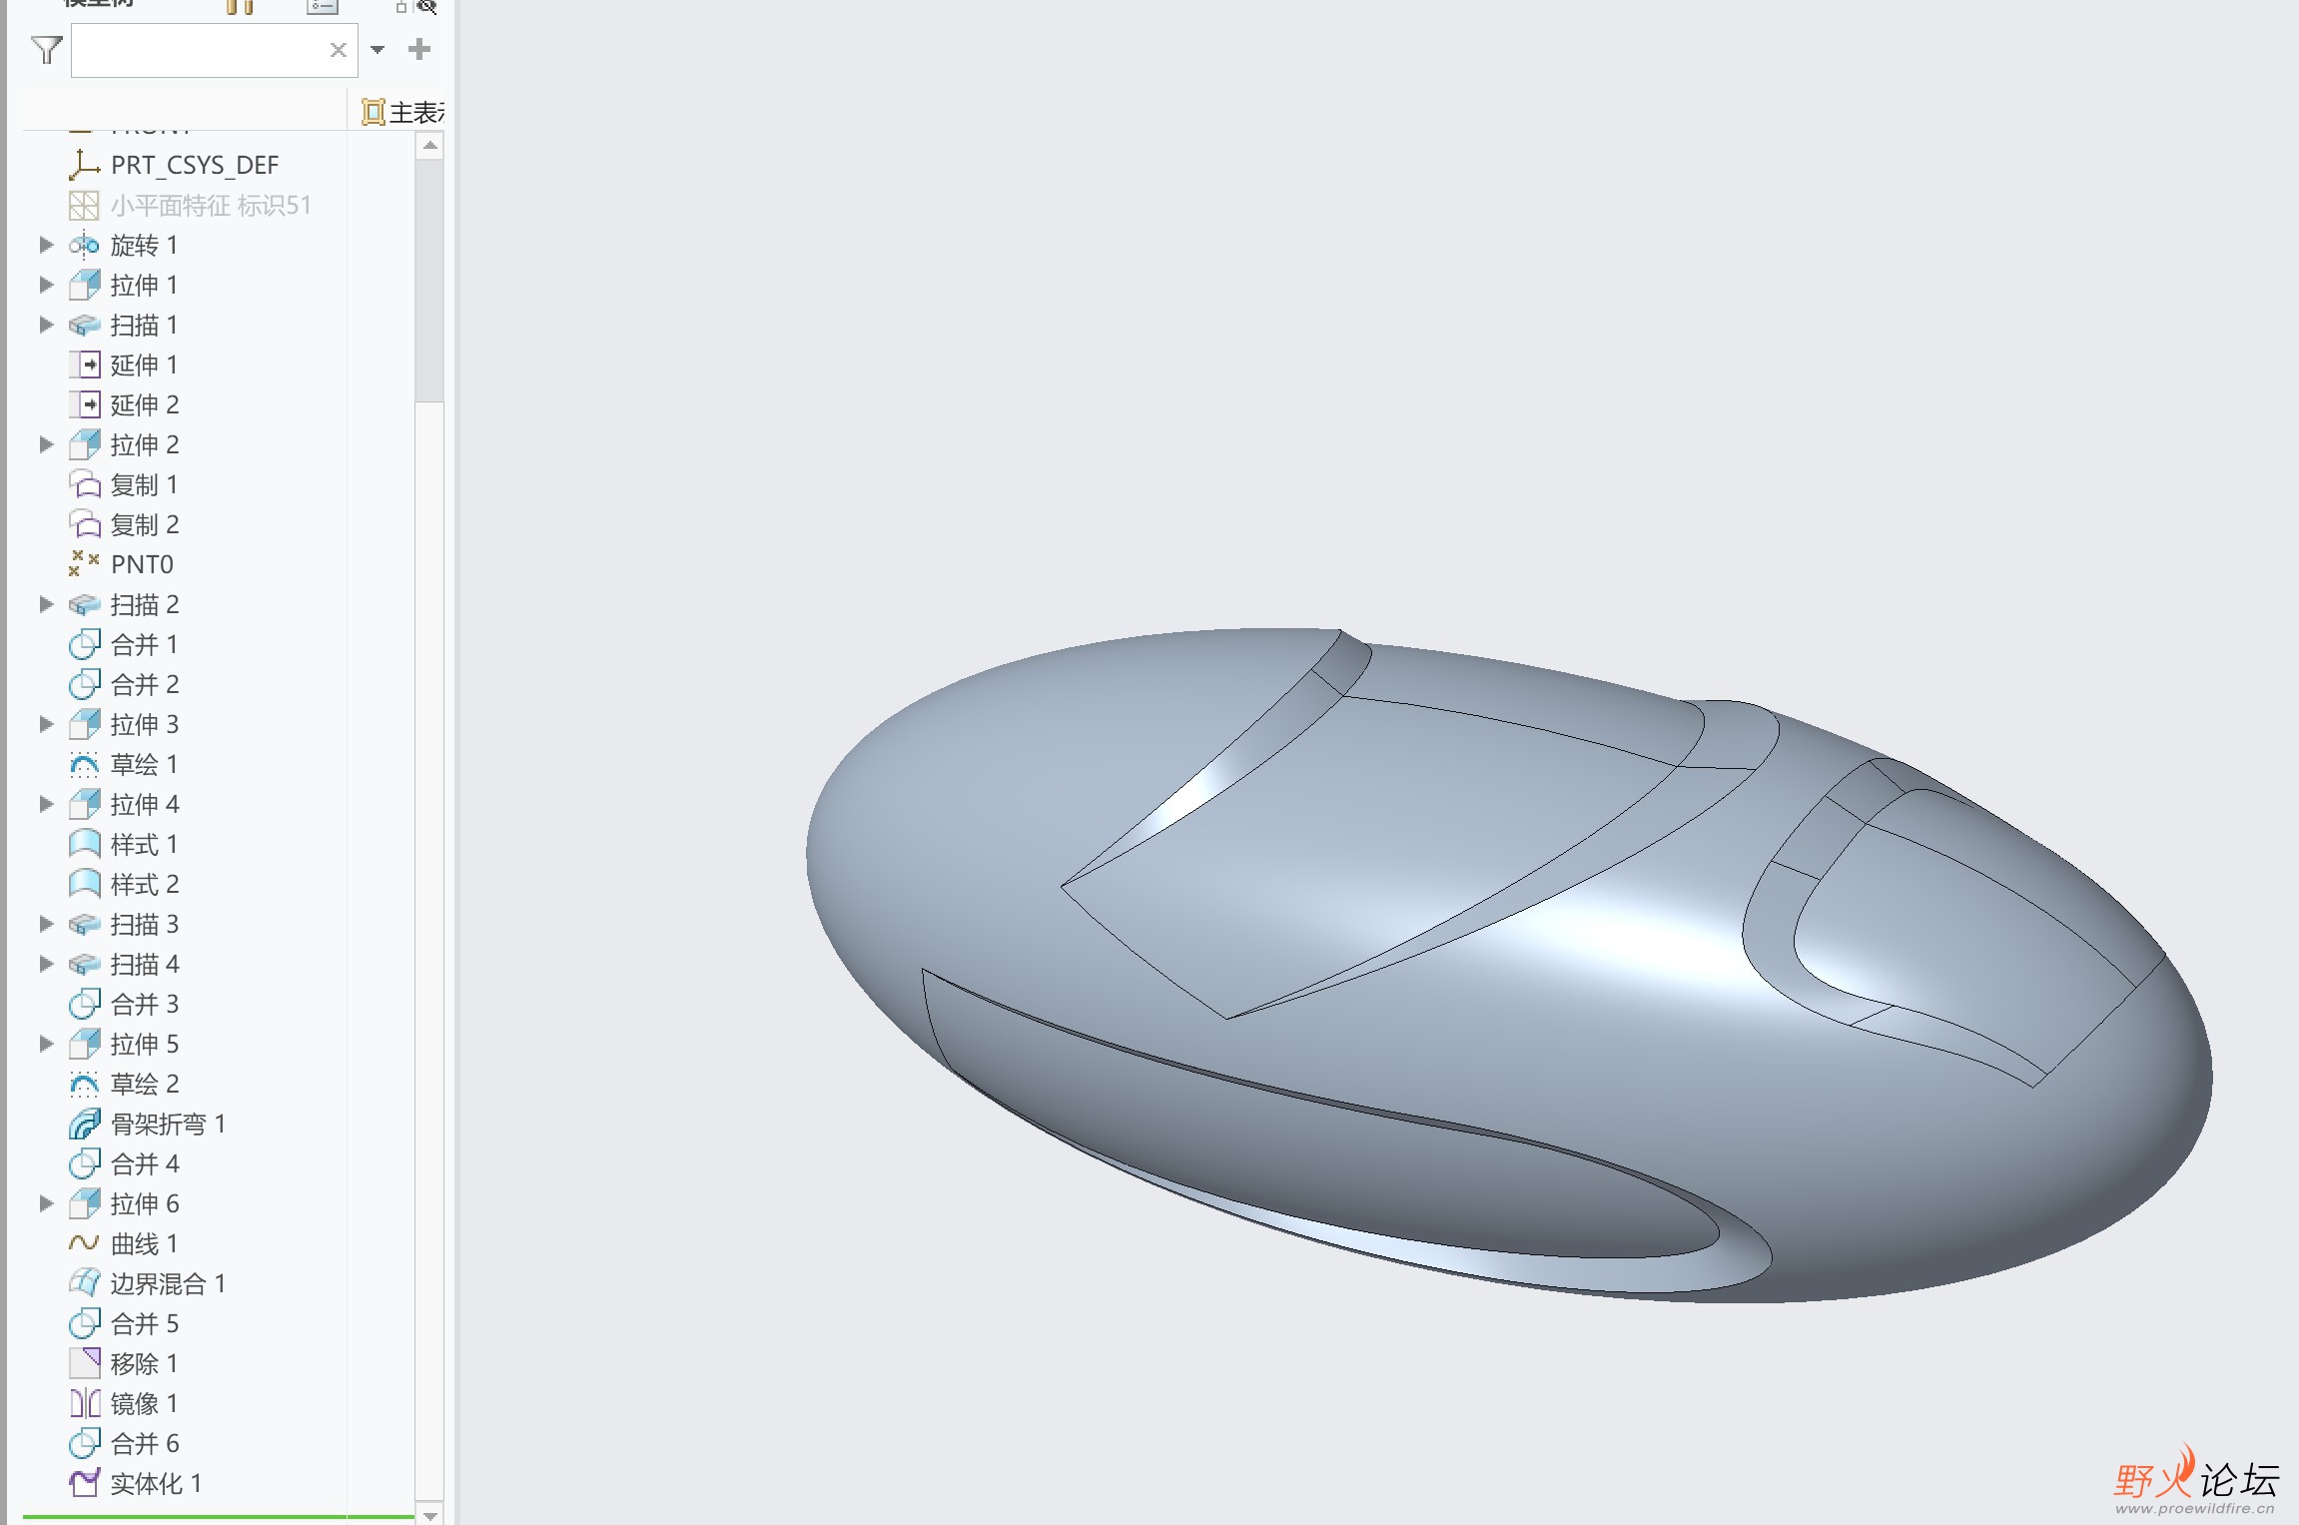This screenshot has width=2299, height=1525.
Task: Click the PNT0 datum point icon
Action: point(85,564)
